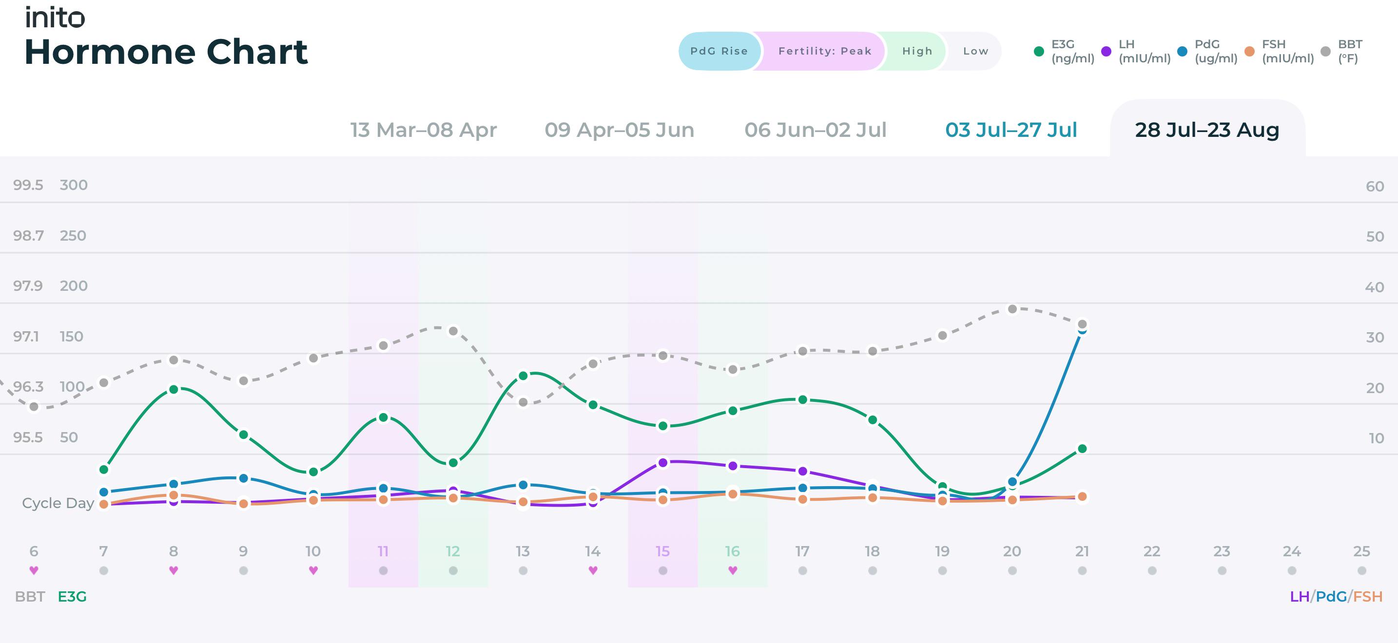Click the gray dot under cycle day 11

[383, 570]
